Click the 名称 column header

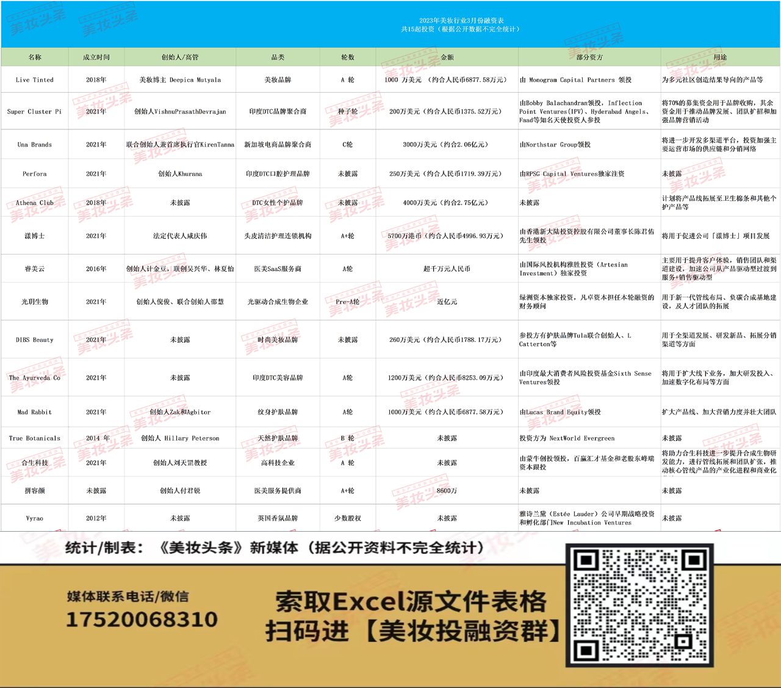[35, 57]
